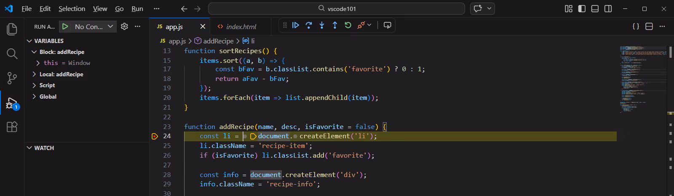This screenshot has height=196, width=674.
Task: Restart the debug session
Action: [348, 25]
